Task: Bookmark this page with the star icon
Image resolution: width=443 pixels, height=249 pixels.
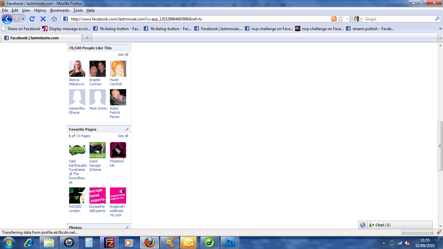Action: click(341, 19)
